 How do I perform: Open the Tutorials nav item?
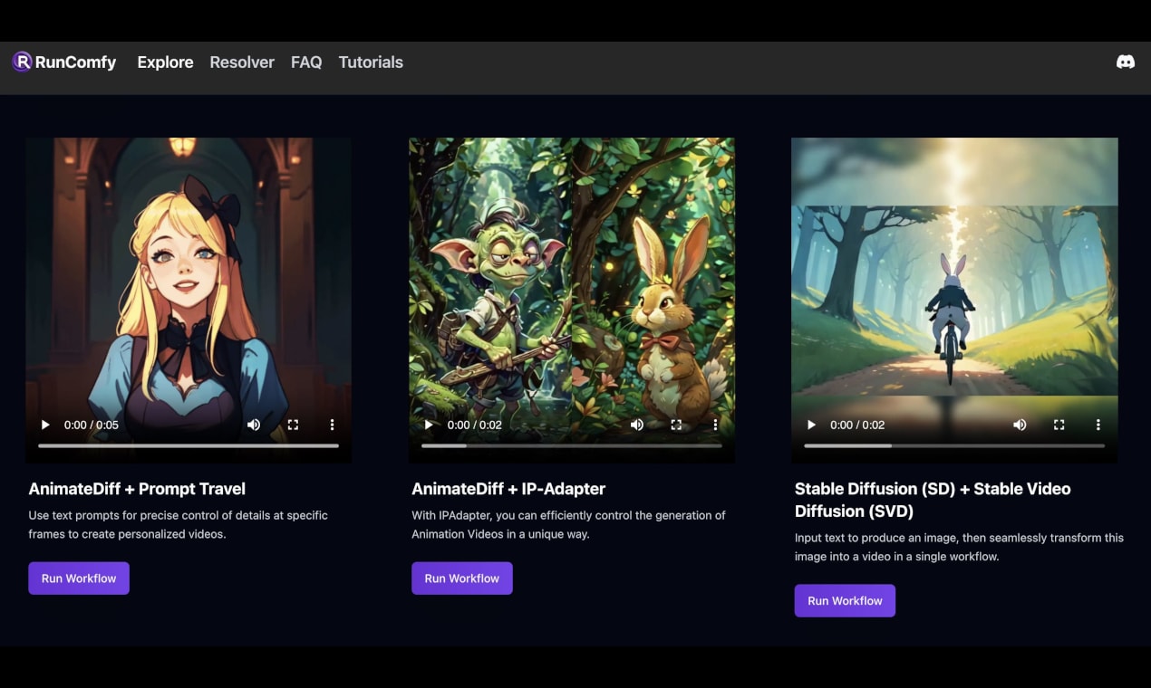coord(371,62)
